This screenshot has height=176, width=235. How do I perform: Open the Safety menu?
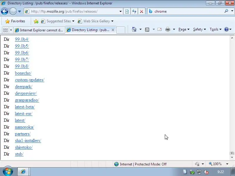(x=199, y=29)
